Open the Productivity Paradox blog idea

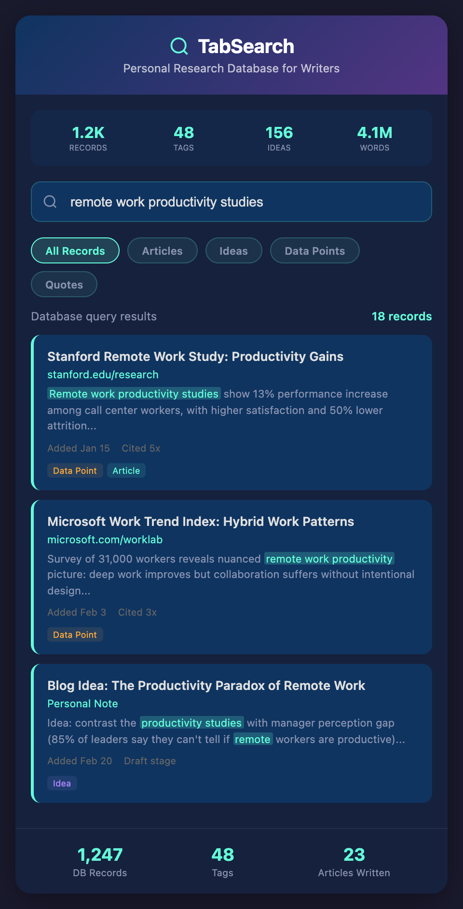206,686
